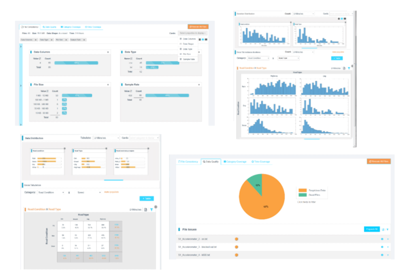Viewport: 405px width, 277px height.
Task: Close the Data Columns card
Action: click(x=108, y=52)
